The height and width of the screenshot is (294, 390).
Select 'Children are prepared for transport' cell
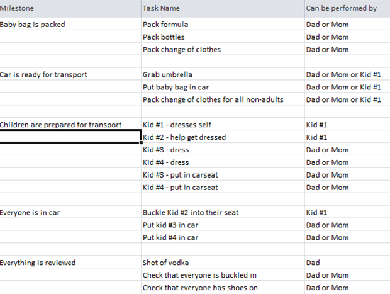(69, 125)
